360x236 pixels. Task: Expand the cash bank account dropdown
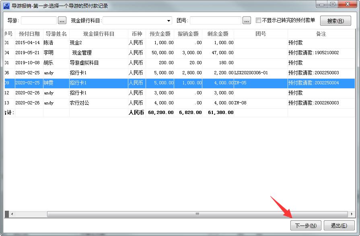169,20
